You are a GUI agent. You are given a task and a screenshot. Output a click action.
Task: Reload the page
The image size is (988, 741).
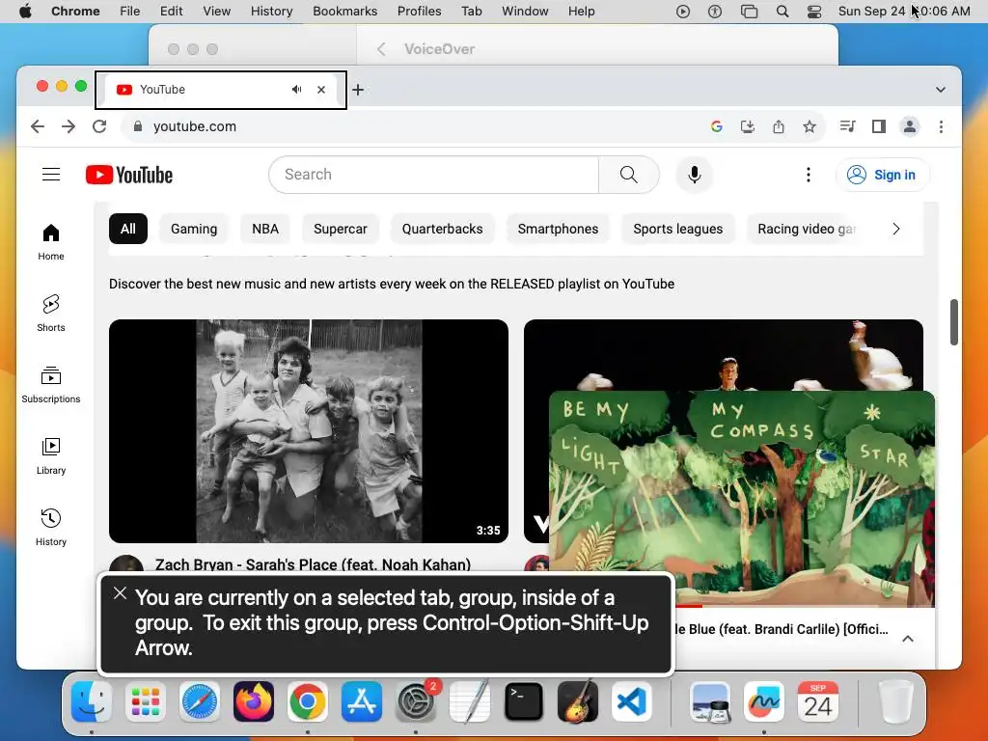click(x=99, y=126)
